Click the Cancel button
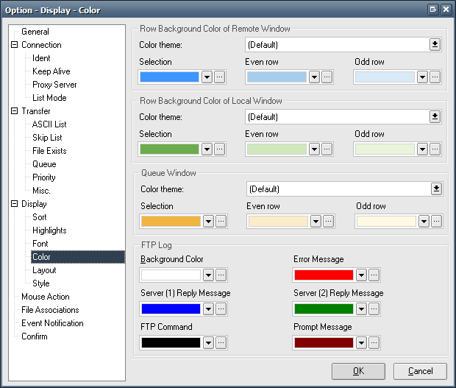Image resolution: width=456 pixels, height=388 pixels. tap(420, 371)
